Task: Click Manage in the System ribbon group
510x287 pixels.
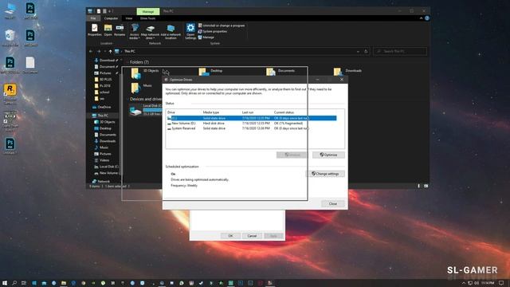Action: coord(206,37)
